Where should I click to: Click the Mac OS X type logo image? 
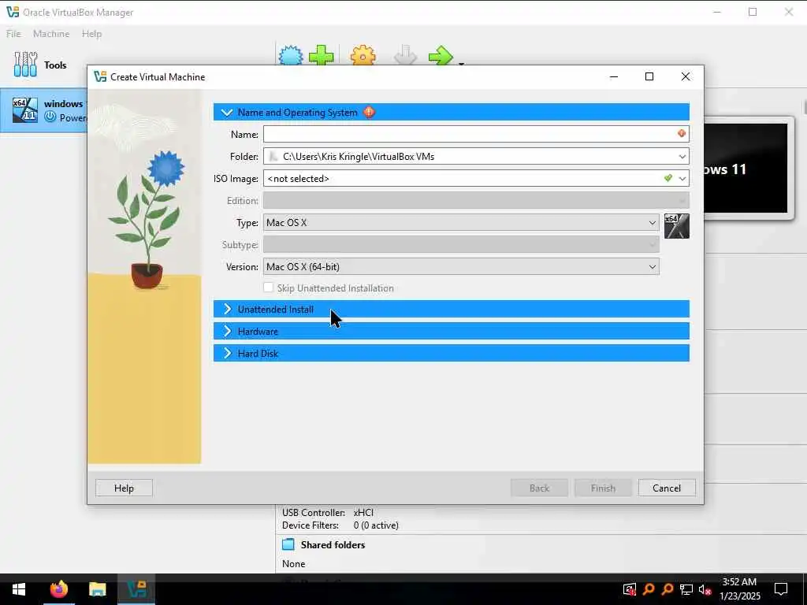coord(676,226)
